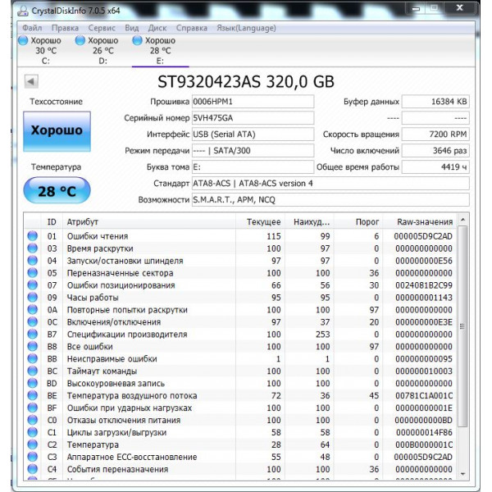Click the Порог column header
The width and height of the screenshot is (492, 492).
pyautogui.click(x=358, y=222)
